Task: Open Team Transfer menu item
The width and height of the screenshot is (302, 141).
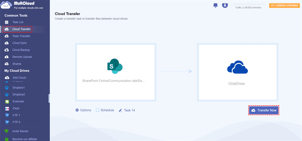Action: (x=21, y=36)
